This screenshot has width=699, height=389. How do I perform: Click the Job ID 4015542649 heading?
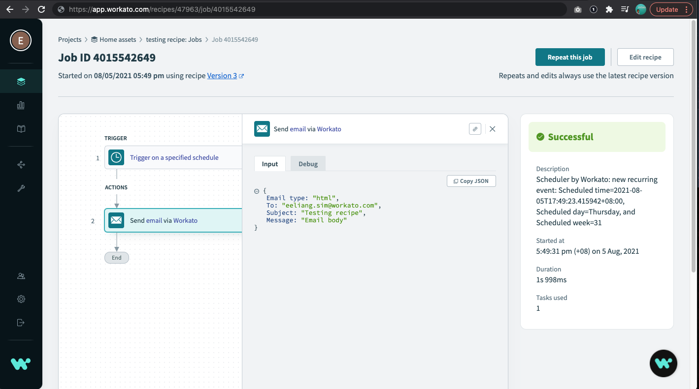tap(107, 58)
